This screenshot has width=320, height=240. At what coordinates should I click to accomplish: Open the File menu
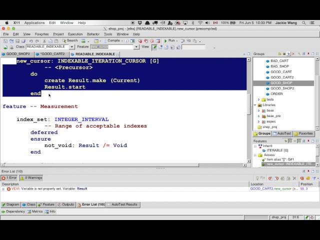[5, 34]
